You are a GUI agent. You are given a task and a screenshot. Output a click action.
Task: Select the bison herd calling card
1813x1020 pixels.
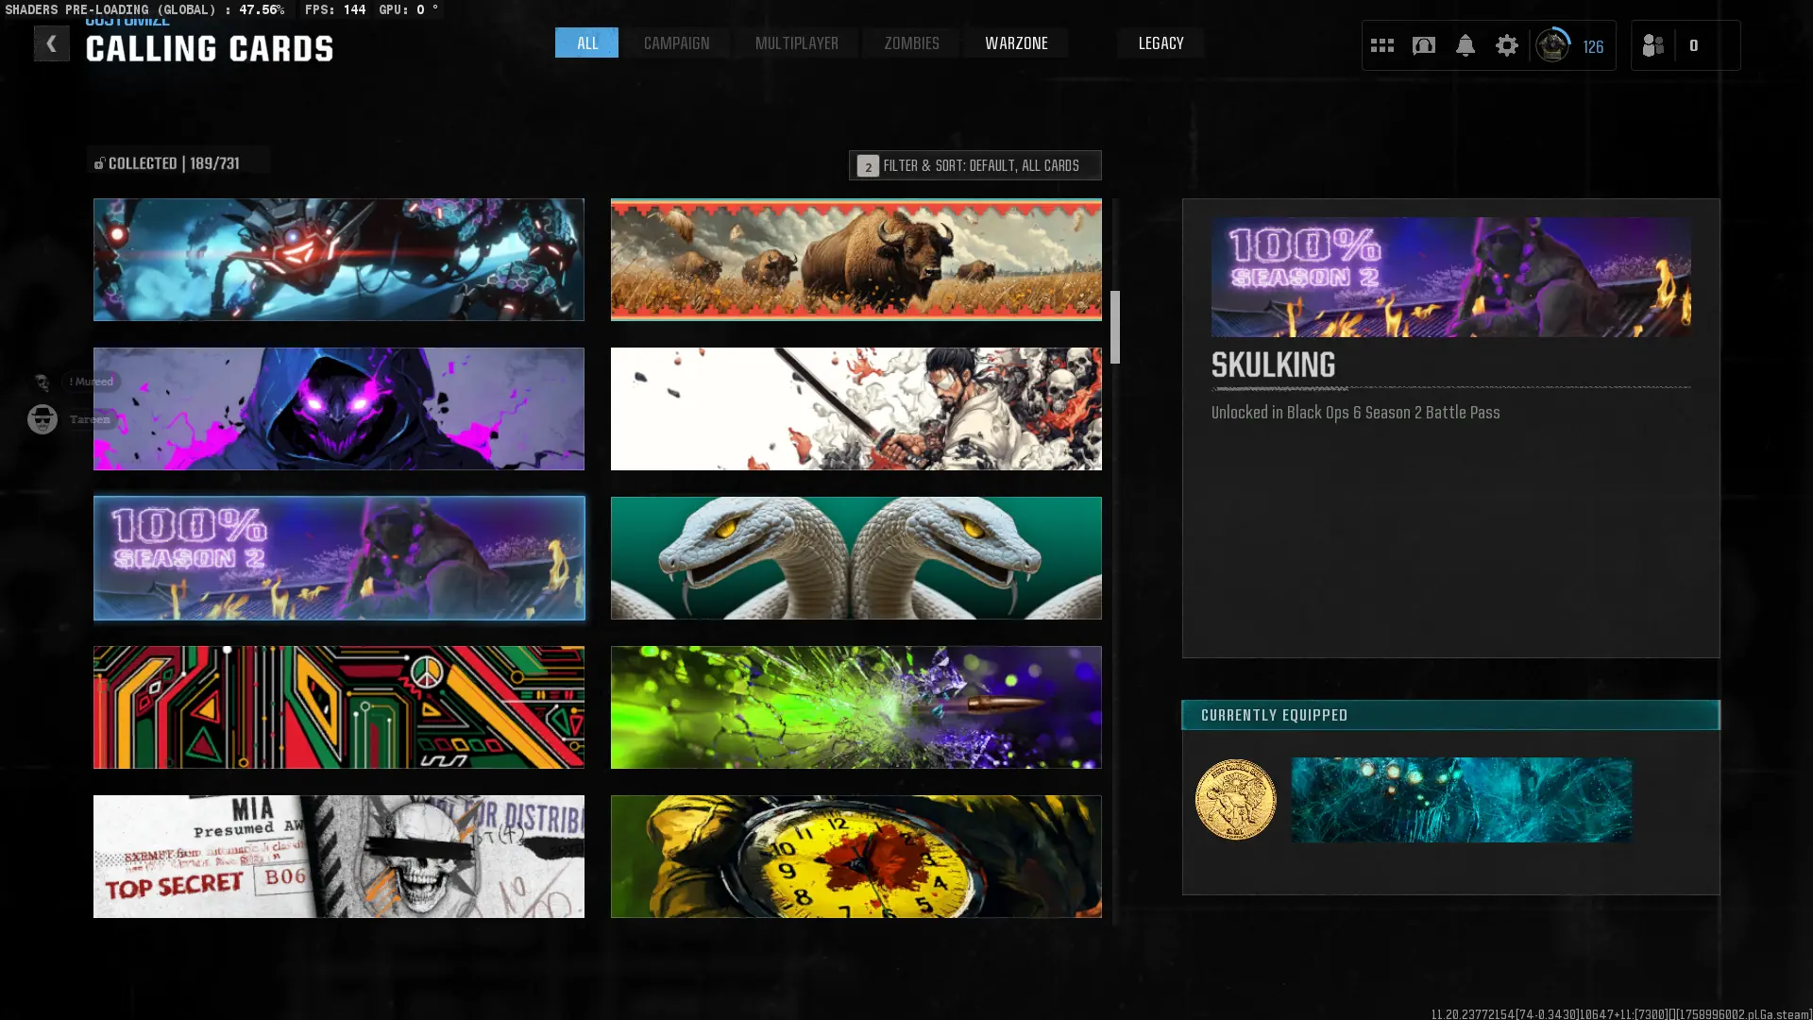856,260
